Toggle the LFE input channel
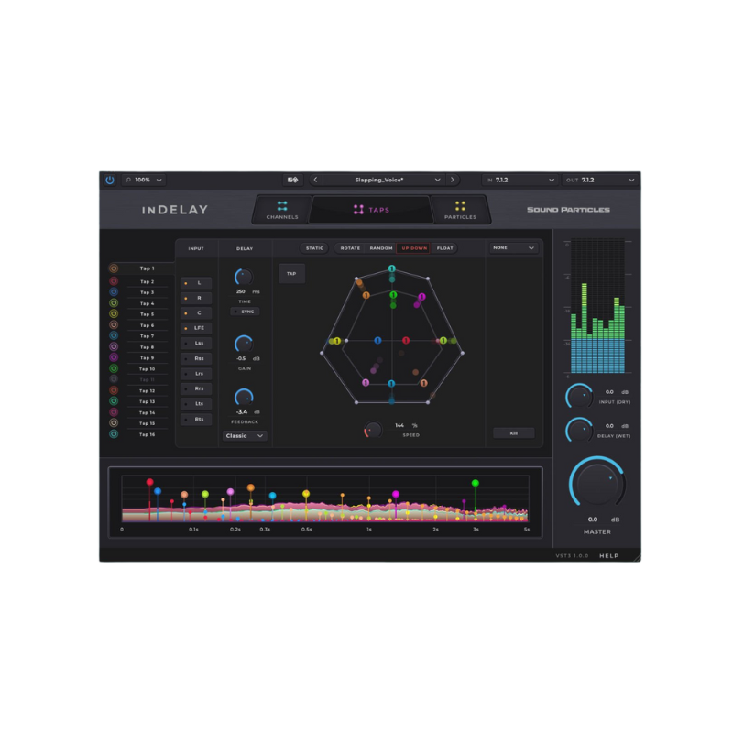The image size is (733, 733). pyautogui.click(x=197, y=328)
